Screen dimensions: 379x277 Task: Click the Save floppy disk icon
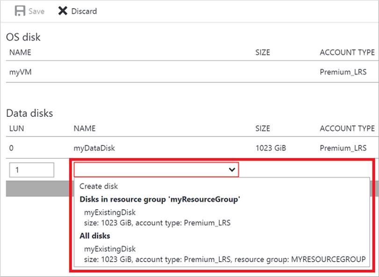pyautogui.click(x=20, y=11)
